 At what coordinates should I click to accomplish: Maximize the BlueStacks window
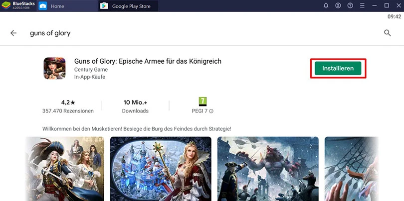(387, 5)
